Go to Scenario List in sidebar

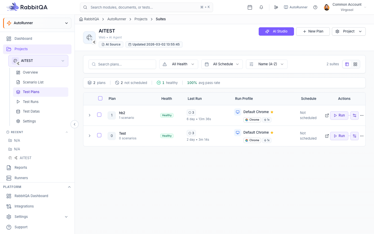click(x=41, y=82)
